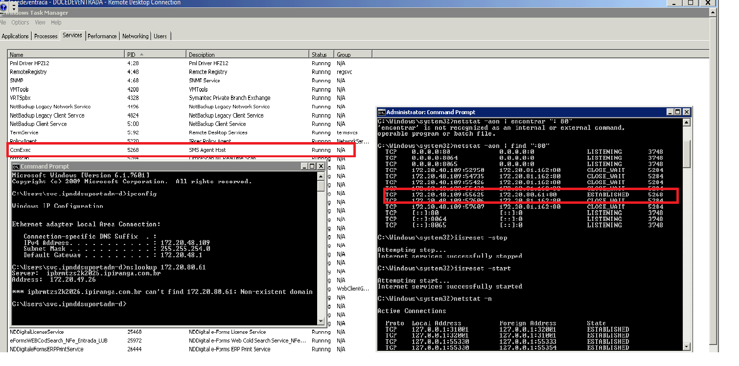Select the RemoteRegistry service row

66,72
